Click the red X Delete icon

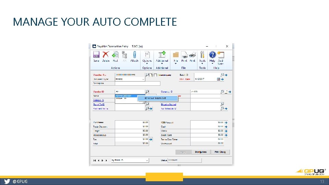coord(106,54)
